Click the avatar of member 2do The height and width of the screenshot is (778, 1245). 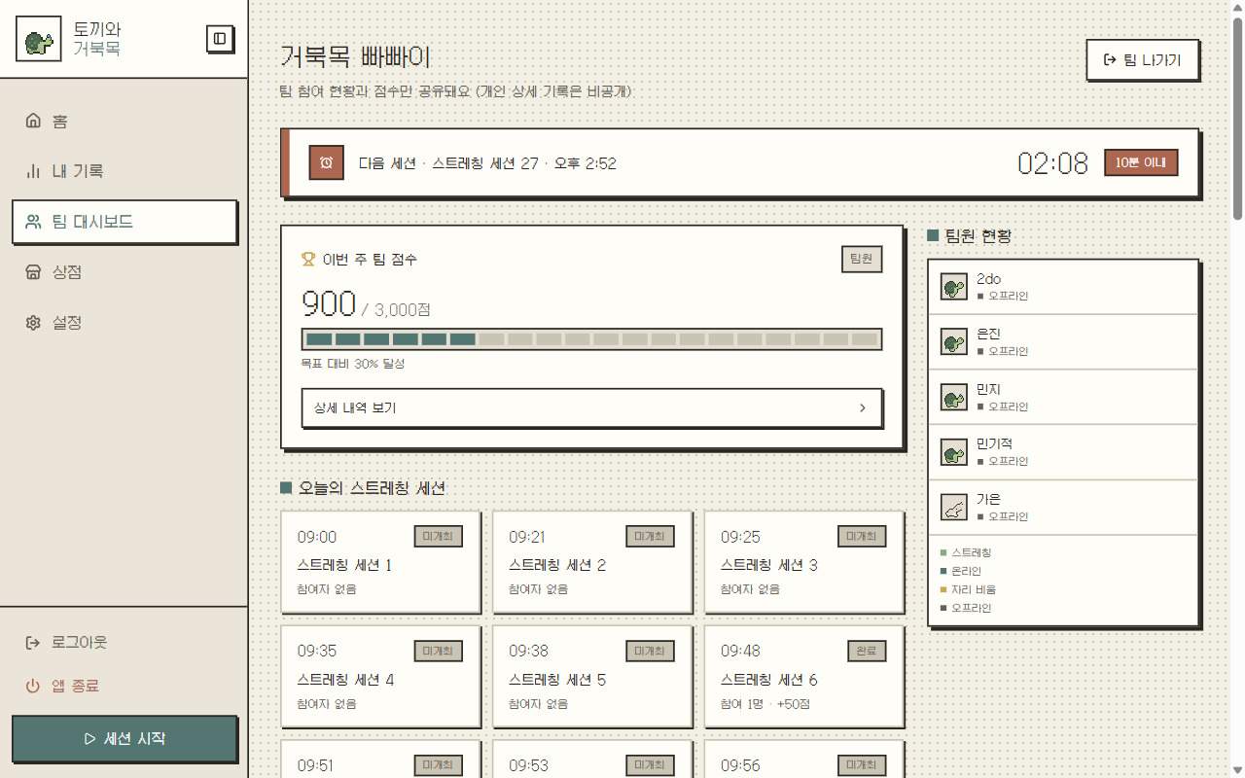(x=954, y=287)
